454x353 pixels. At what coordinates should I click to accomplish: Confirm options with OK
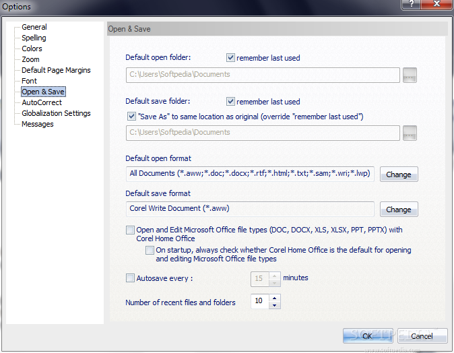(367, 336)
